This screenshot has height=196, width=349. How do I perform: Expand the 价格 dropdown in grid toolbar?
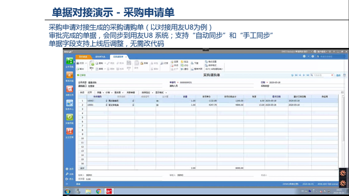tap(112, 93)
